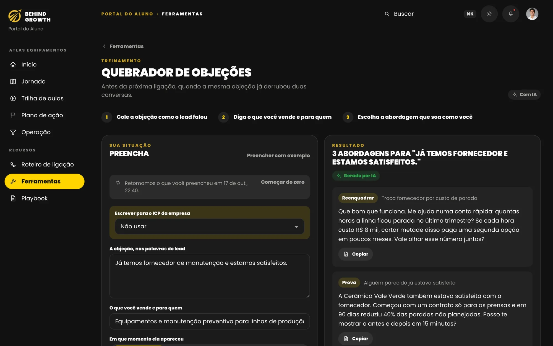The image size is (553, 346).
Task: Open the user profile avatar
Action: coord(532,14)
